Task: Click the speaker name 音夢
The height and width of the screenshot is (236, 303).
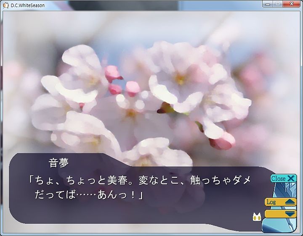Action: (x=59, y=163)
